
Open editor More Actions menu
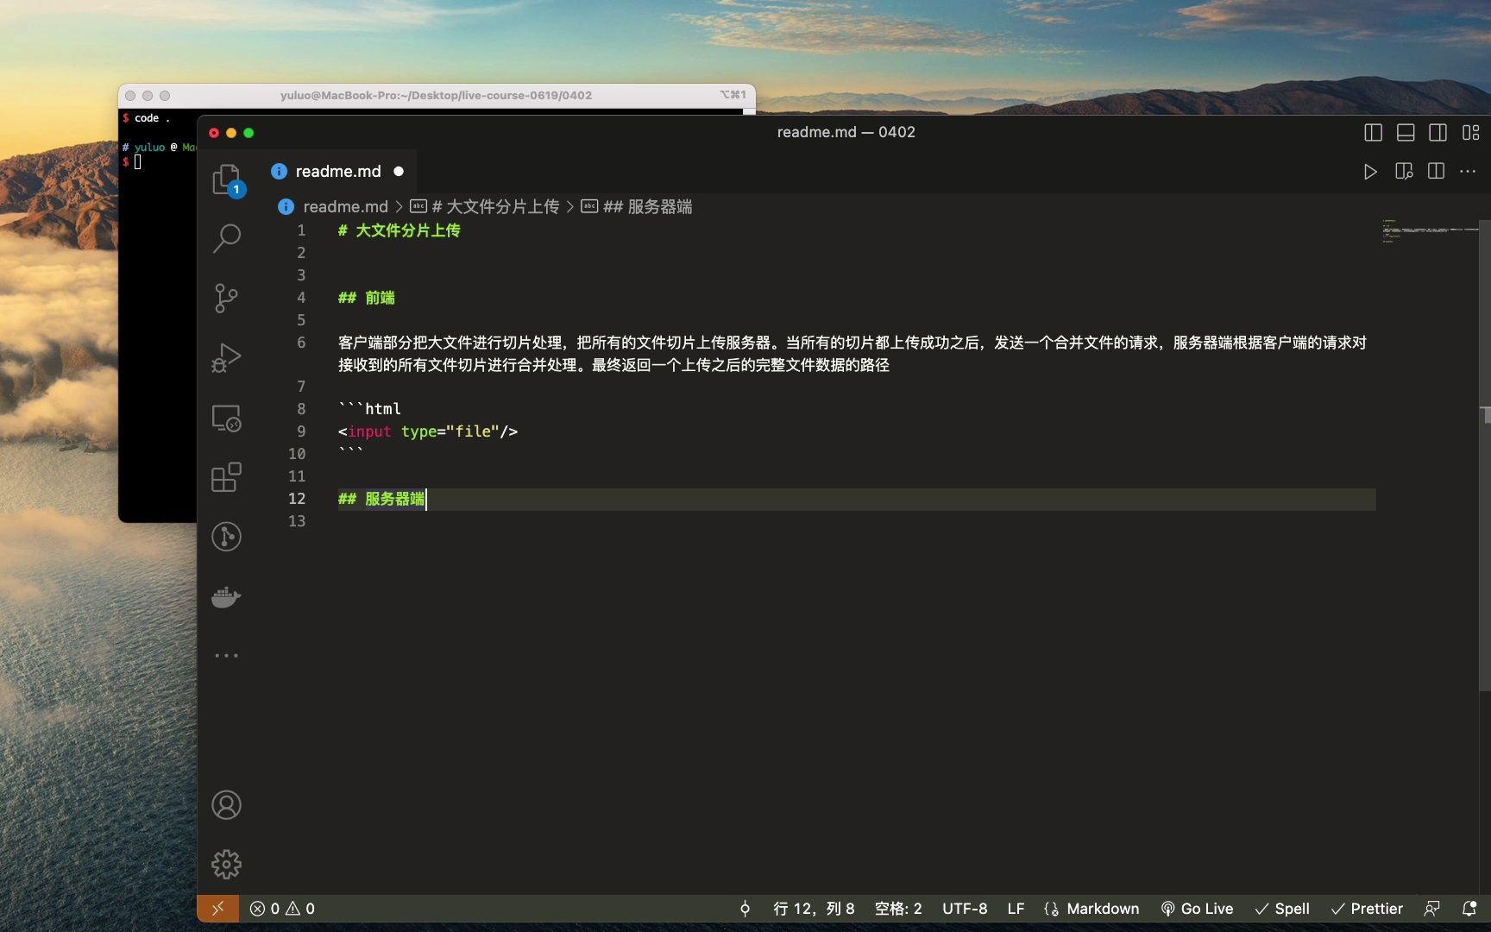point(1468,172)
